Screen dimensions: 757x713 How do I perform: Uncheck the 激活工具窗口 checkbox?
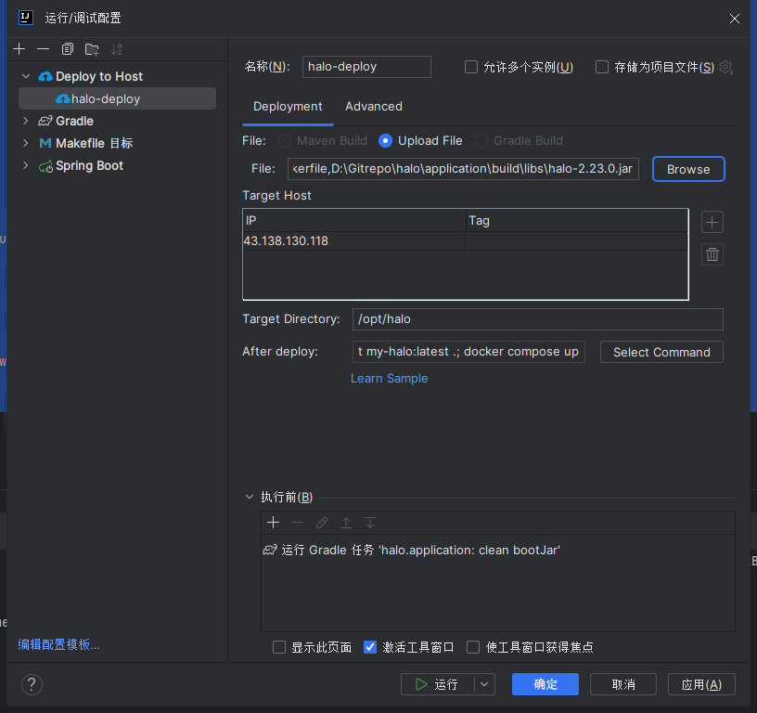click(370, 647)
